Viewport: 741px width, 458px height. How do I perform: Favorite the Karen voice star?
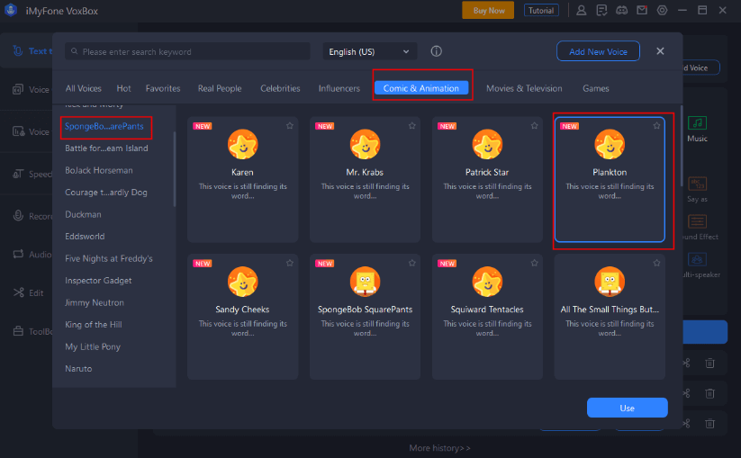(x=290, y=126)
